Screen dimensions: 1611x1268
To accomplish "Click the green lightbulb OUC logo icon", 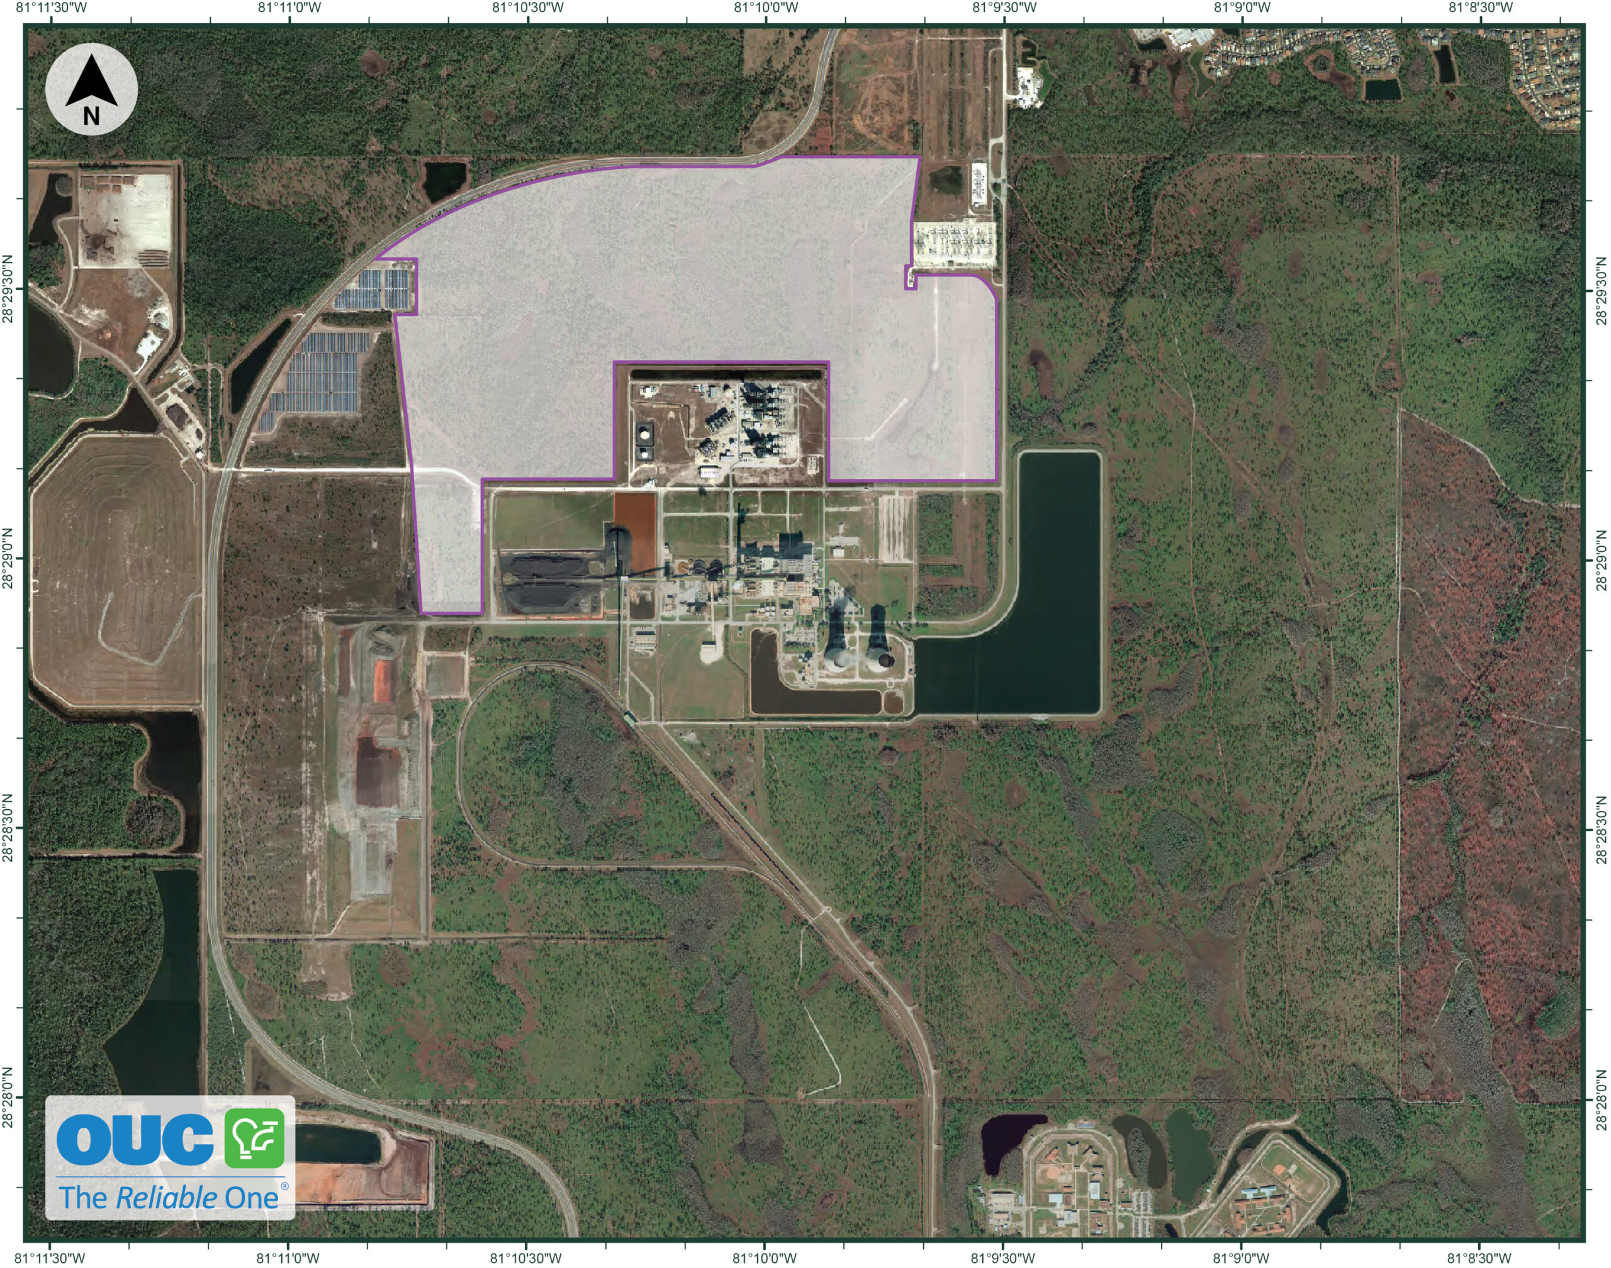I will [255, 1138].
